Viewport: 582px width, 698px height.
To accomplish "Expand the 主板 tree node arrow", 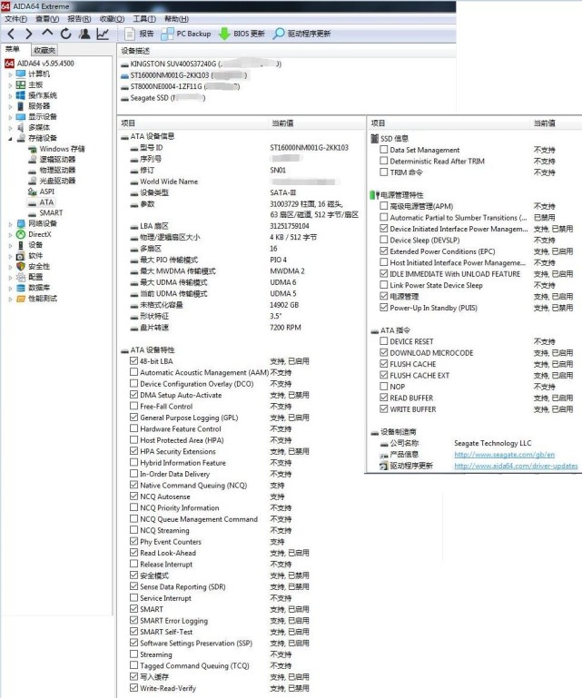I will pos(10,85).
